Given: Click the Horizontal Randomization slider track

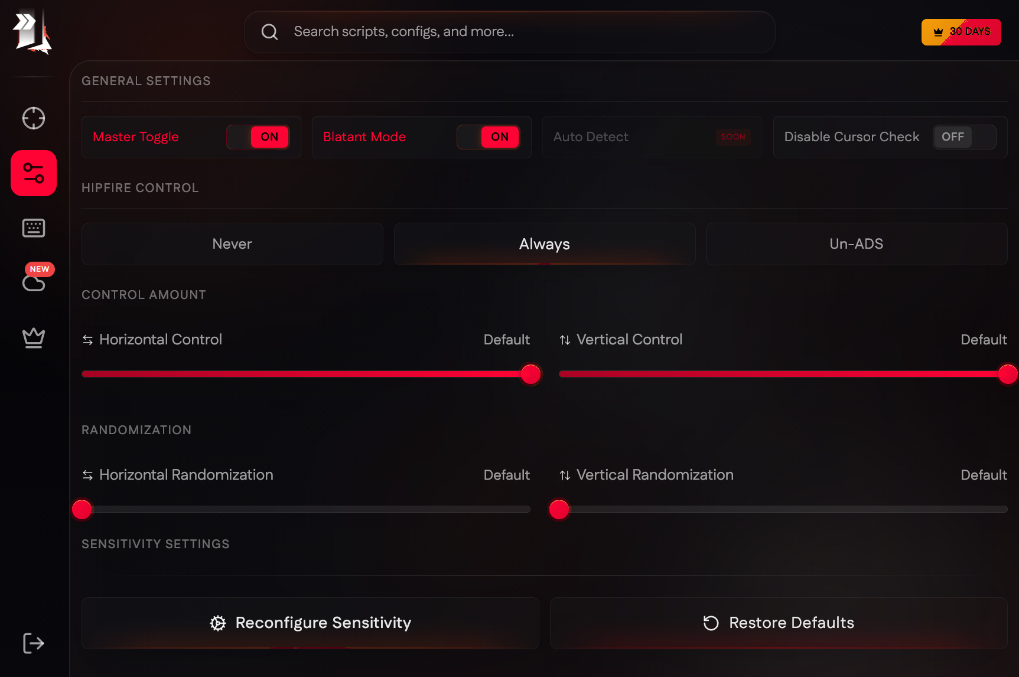Looking at the screenshot, I should [306, 509].
